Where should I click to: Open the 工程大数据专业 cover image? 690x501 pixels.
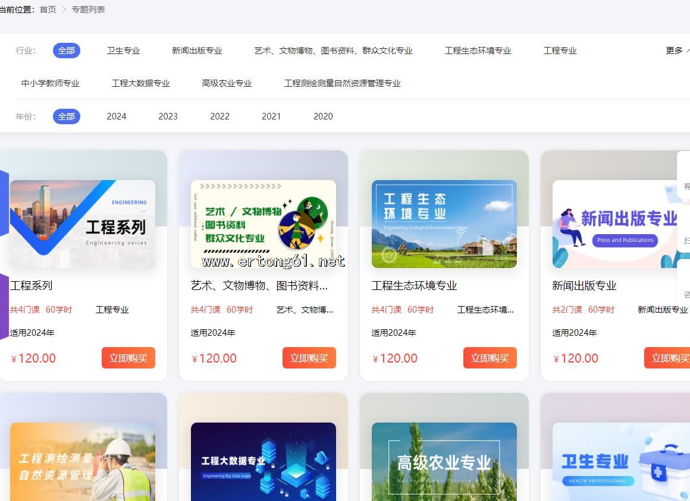[263, 462]
